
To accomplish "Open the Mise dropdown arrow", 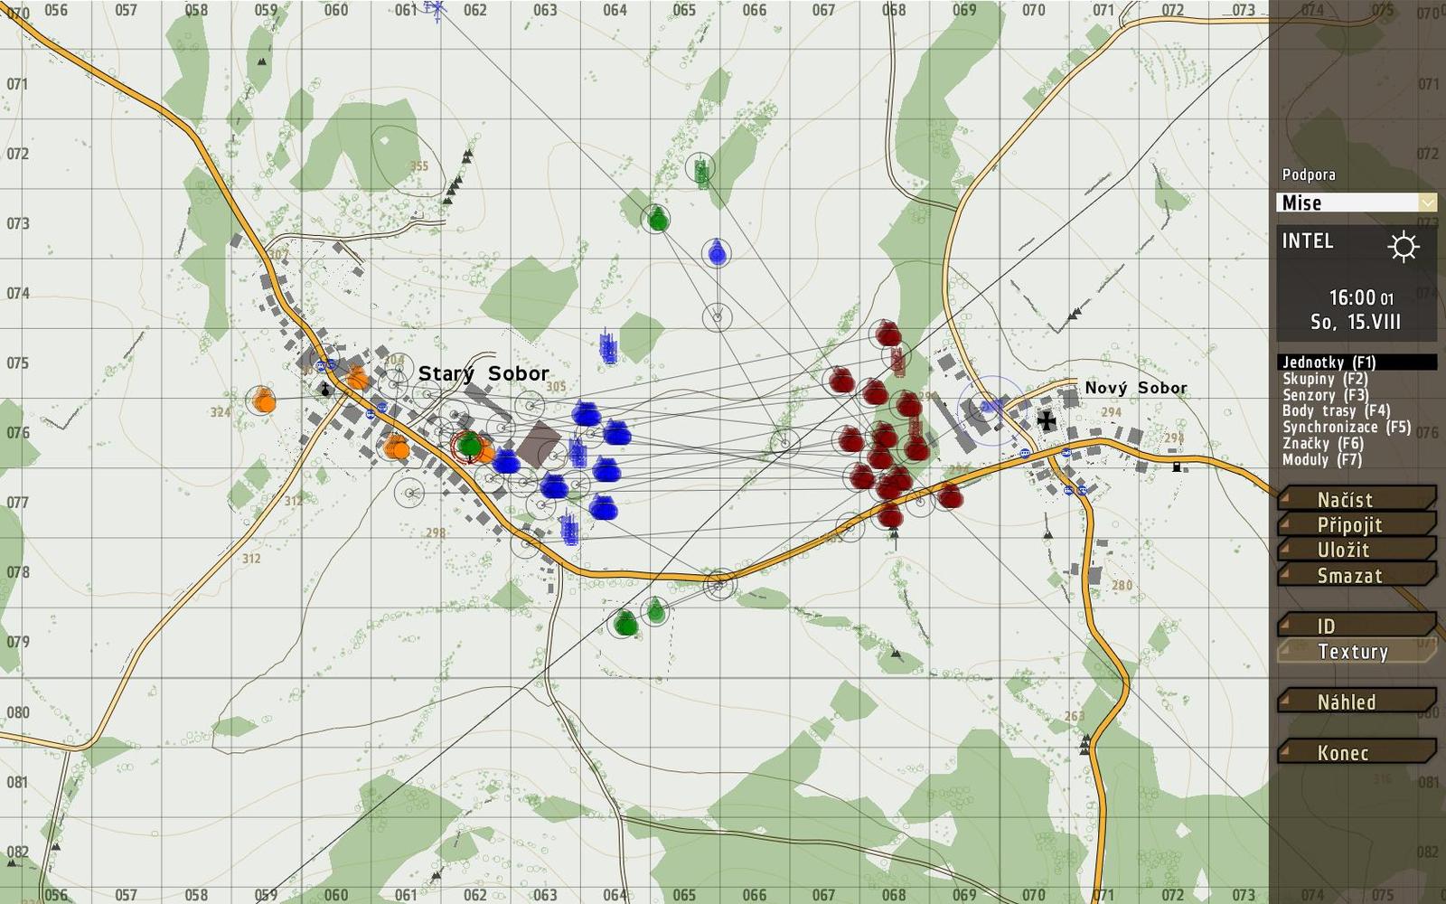I will 1427,202.
